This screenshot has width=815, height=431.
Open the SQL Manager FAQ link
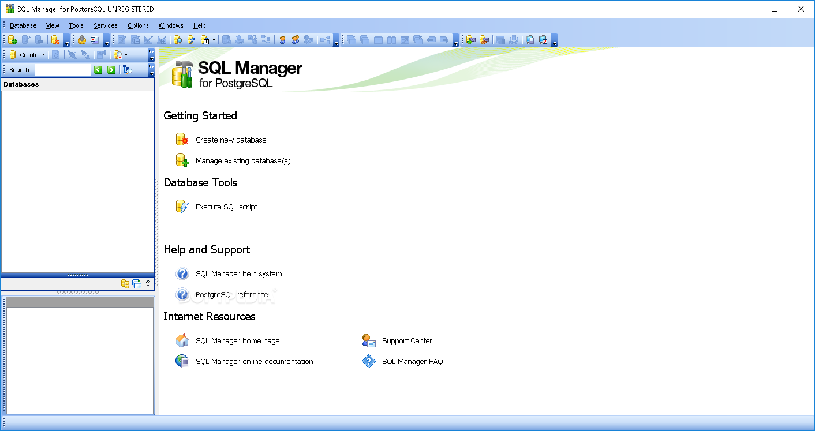tap(413, 361)
